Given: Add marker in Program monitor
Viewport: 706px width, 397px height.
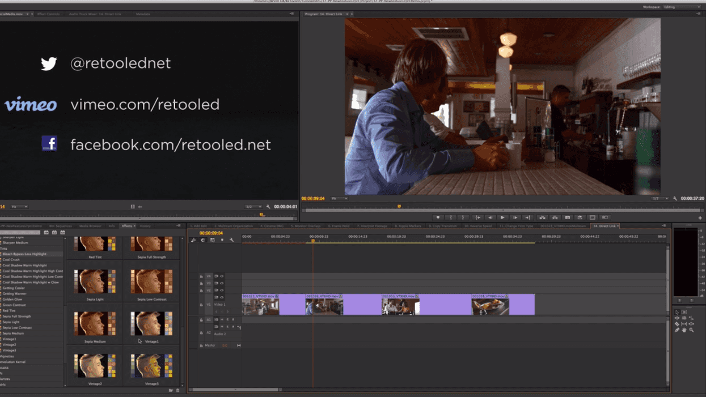Looking at the screenshot, I should tap(438, 217).
